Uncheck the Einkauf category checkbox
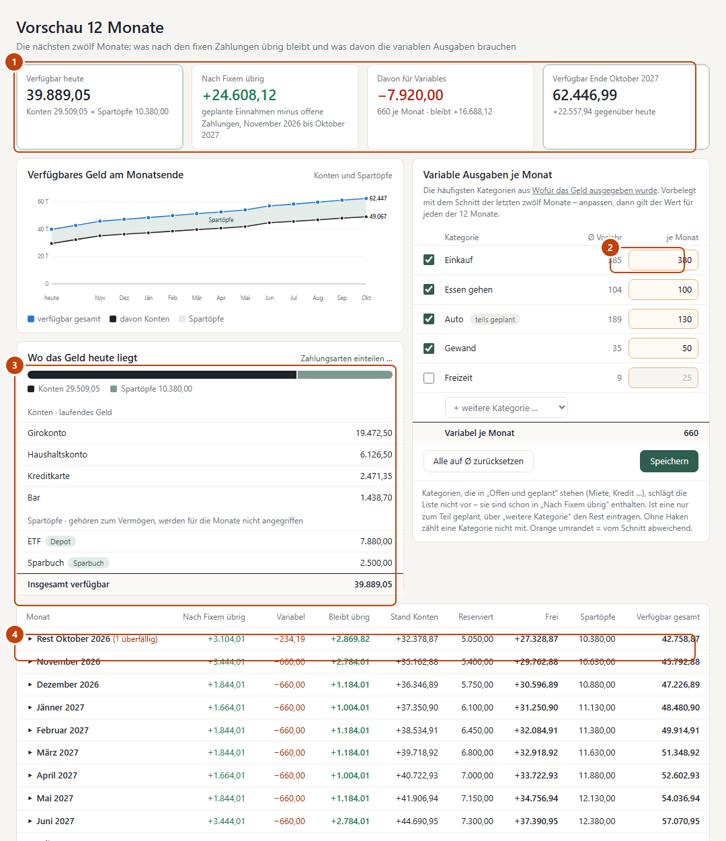This screenshot has height=841, width=726. pyautogui.click(x=429, y=260)
